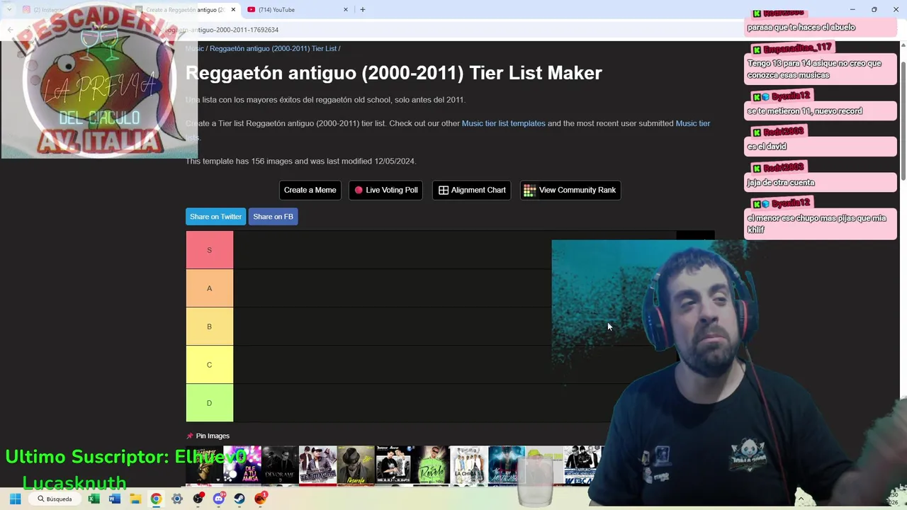View Community Rank

point(570,190)
